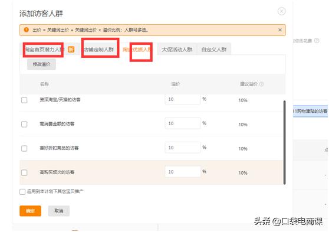Click the 溢价 input for 喜好折扣商品的访客
The height and width of the screenshot is (232, 329).
(x=183, y=148)
